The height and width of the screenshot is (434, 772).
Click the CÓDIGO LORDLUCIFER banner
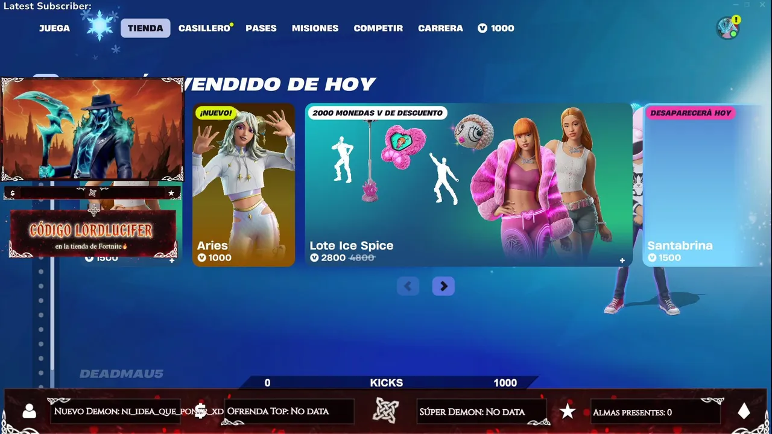[x=93, y=234]
